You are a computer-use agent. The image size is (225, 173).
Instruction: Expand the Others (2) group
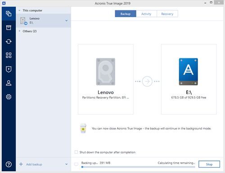point(19,31)
